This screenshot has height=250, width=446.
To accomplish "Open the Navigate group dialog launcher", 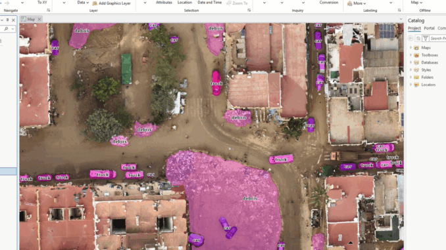I will tap(49, 10).
